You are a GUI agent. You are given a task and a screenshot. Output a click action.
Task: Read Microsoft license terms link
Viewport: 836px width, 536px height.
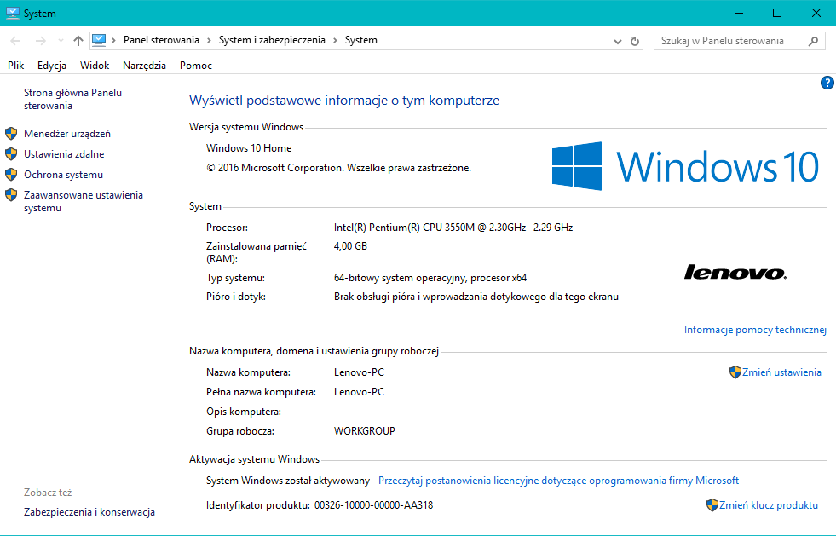point(558,481)
